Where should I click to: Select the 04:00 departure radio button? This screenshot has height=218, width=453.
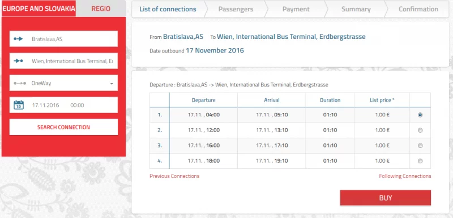[x=420, y=115]
